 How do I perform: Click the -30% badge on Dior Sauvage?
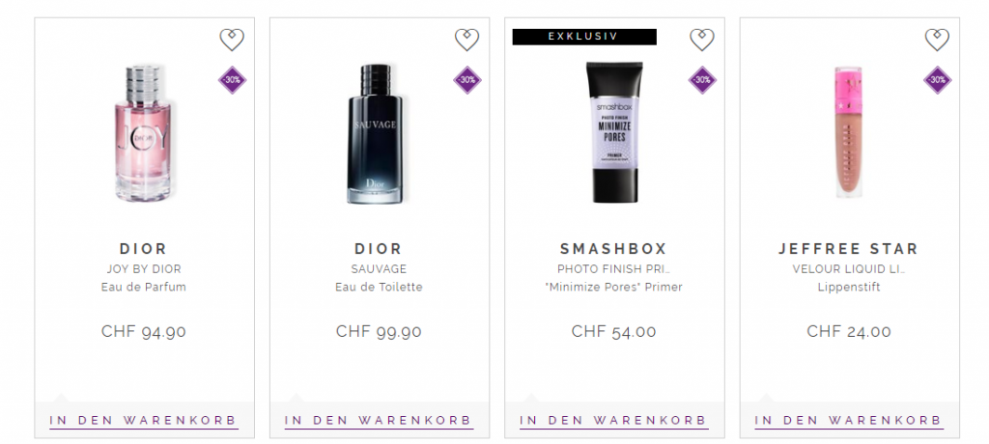pos(467,80)
